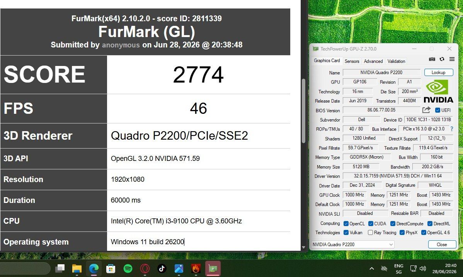The height and width of the screenshot is (277, 463).
Task: Click the share/export BIOS icon
Action: (426, 110)
